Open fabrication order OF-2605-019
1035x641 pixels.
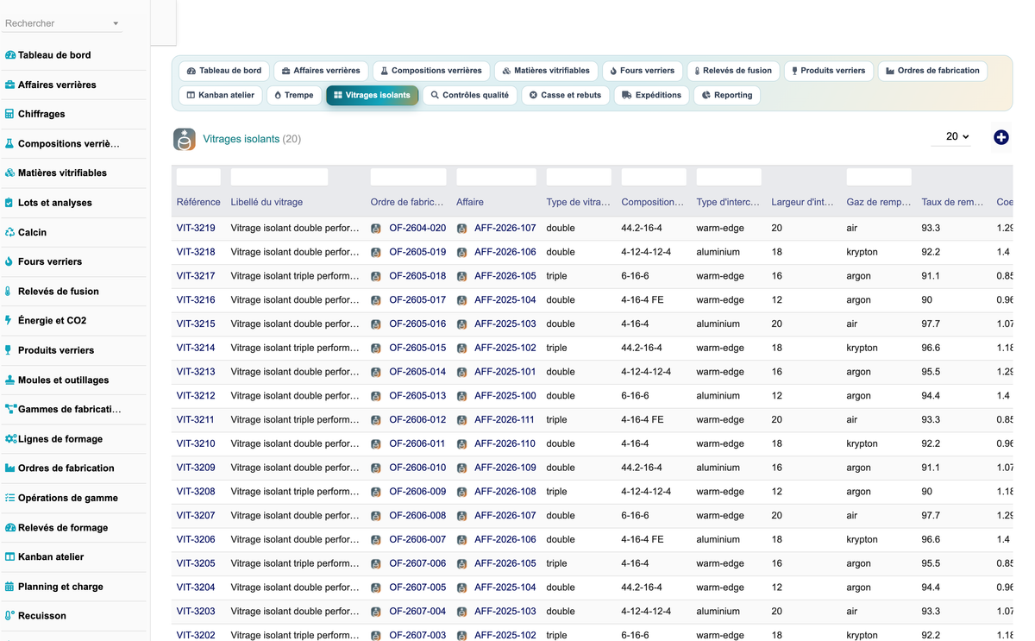[417, 252]
